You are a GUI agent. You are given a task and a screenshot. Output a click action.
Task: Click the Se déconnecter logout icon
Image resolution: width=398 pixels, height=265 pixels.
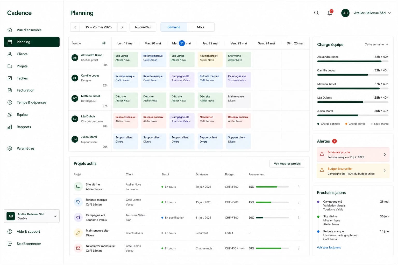[x=10, y=244]
